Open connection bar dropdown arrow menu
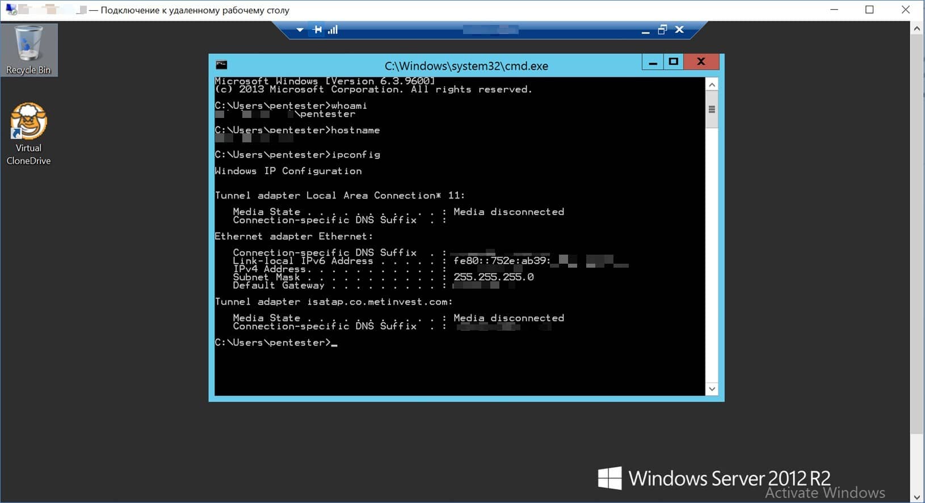 pos(300,29)
